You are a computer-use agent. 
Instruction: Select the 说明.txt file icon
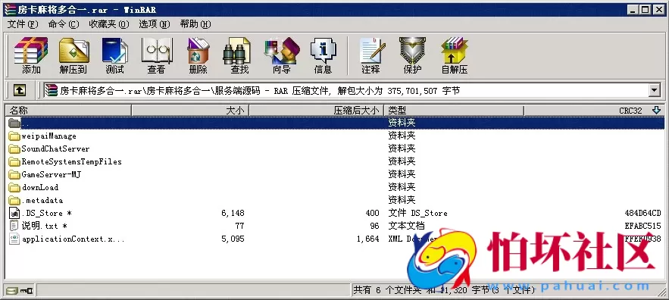tap(14, 226)
